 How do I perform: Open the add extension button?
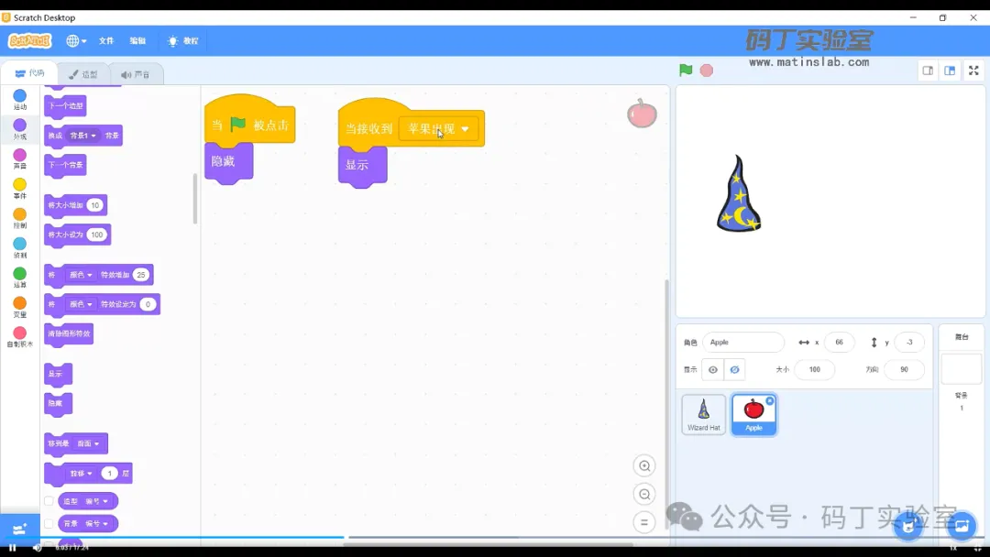click(19, 529)
